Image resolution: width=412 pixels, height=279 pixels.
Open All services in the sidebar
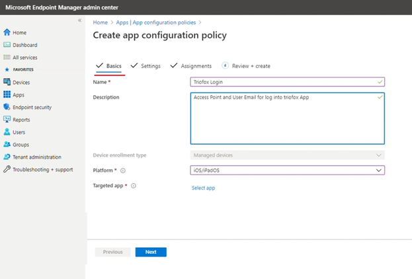click(x=25, y=58)
